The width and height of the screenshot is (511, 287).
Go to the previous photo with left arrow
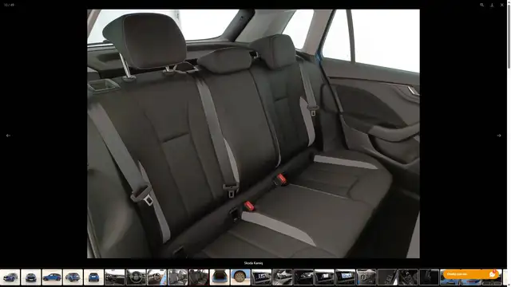(8, 136)
